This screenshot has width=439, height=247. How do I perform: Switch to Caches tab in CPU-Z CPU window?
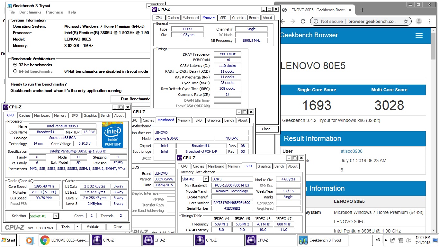[25, 115]
